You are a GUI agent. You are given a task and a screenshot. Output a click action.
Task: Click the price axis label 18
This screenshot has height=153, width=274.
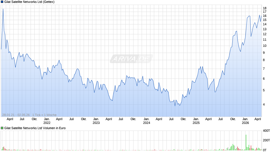point(265,8)
